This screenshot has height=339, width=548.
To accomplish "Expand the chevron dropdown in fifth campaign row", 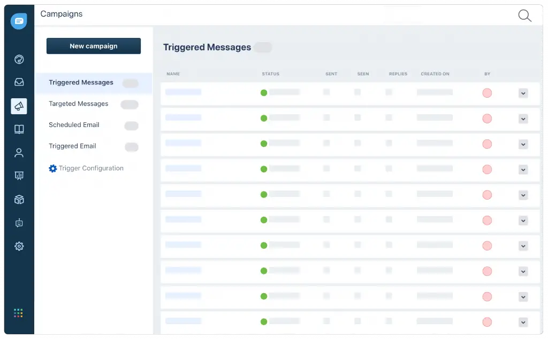I will [x=523, y=195].
